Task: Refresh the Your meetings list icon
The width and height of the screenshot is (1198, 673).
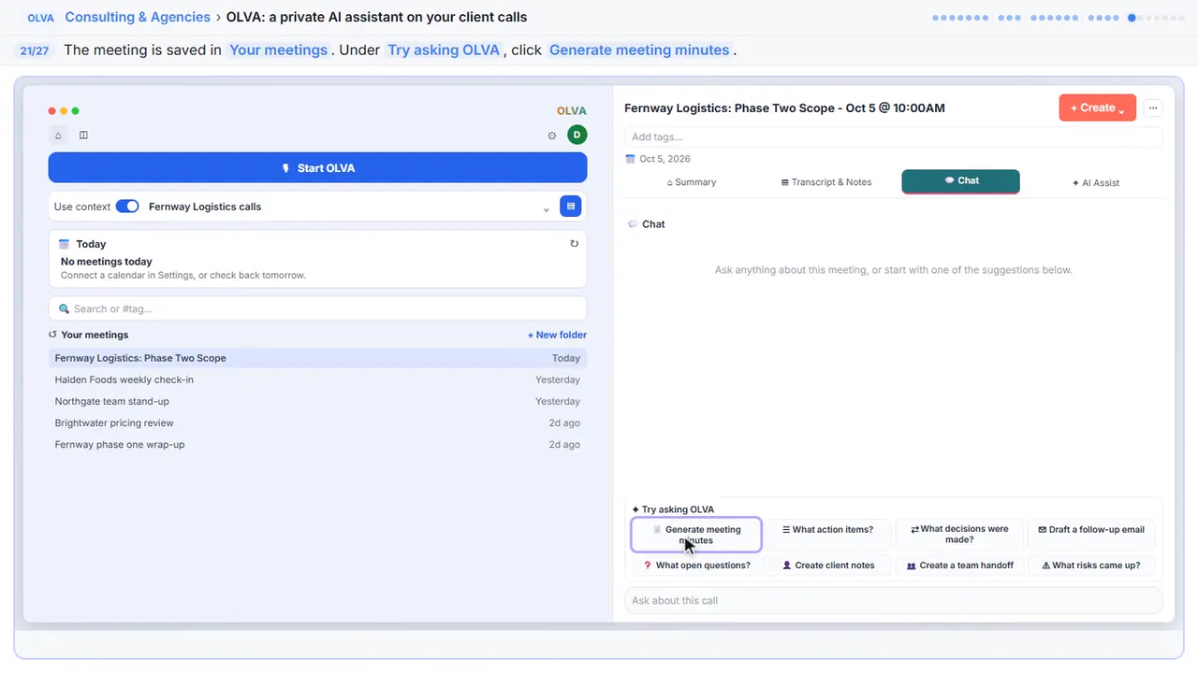Action: pos(53,335)
